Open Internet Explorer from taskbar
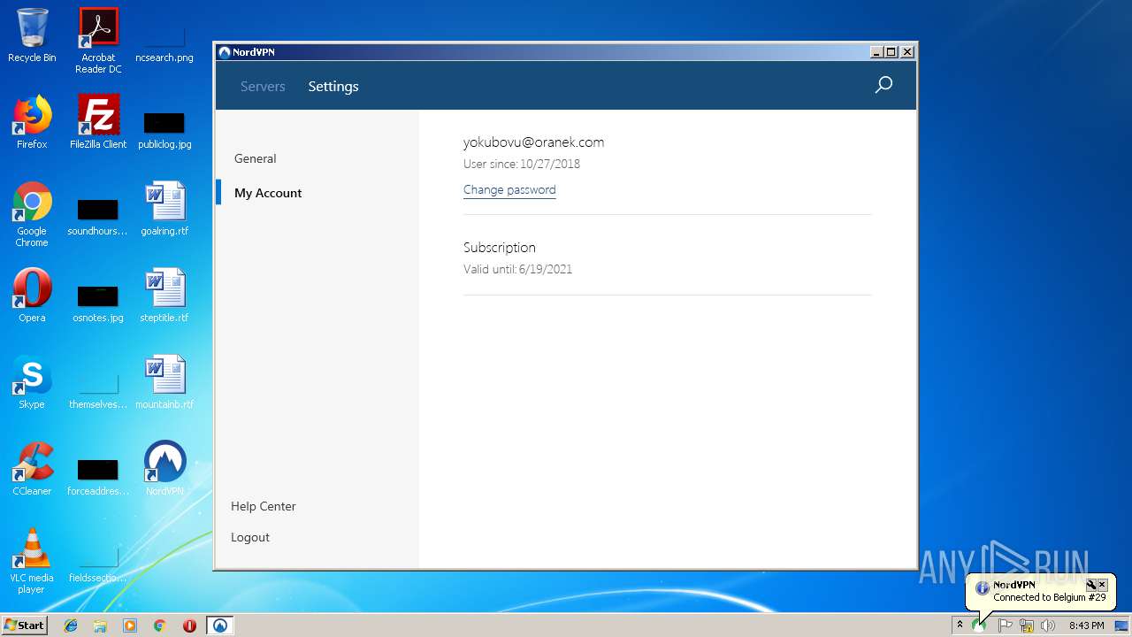The width and height of the screenshot is (1132, 637). pyautogui.click(x=71, y=625)
